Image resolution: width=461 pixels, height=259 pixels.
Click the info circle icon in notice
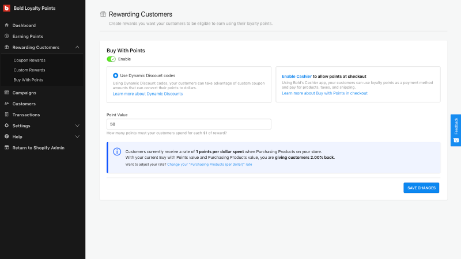(117, 151)
